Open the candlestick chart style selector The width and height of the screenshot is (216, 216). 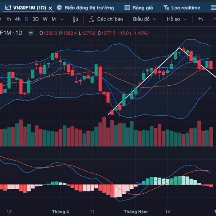point(75,19)
